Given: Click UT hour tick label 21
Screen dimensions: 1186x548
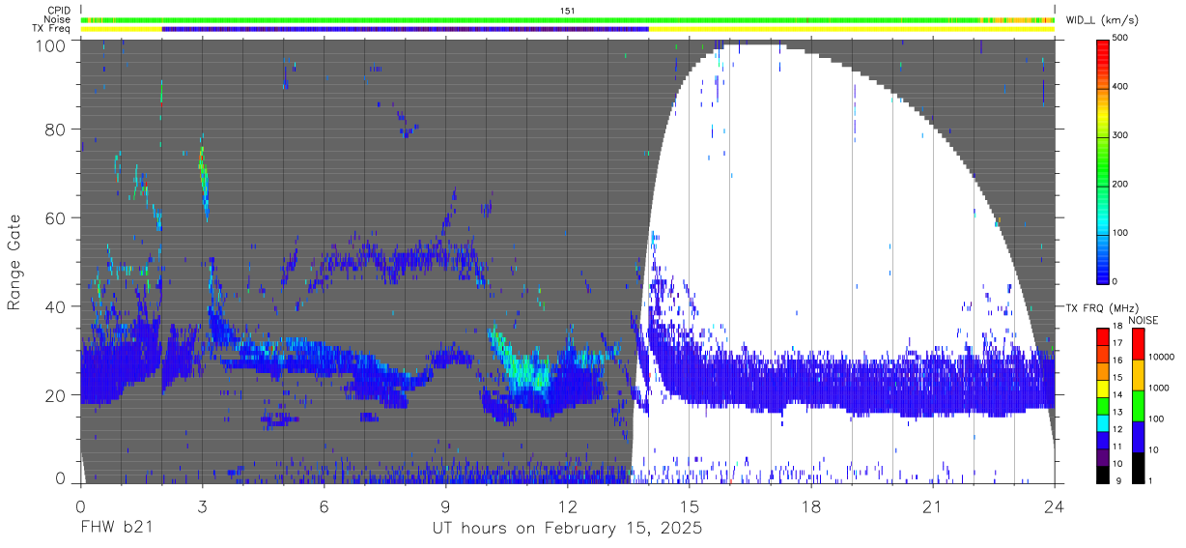Looking at the screenshot, I should click(x=933, y=507).
